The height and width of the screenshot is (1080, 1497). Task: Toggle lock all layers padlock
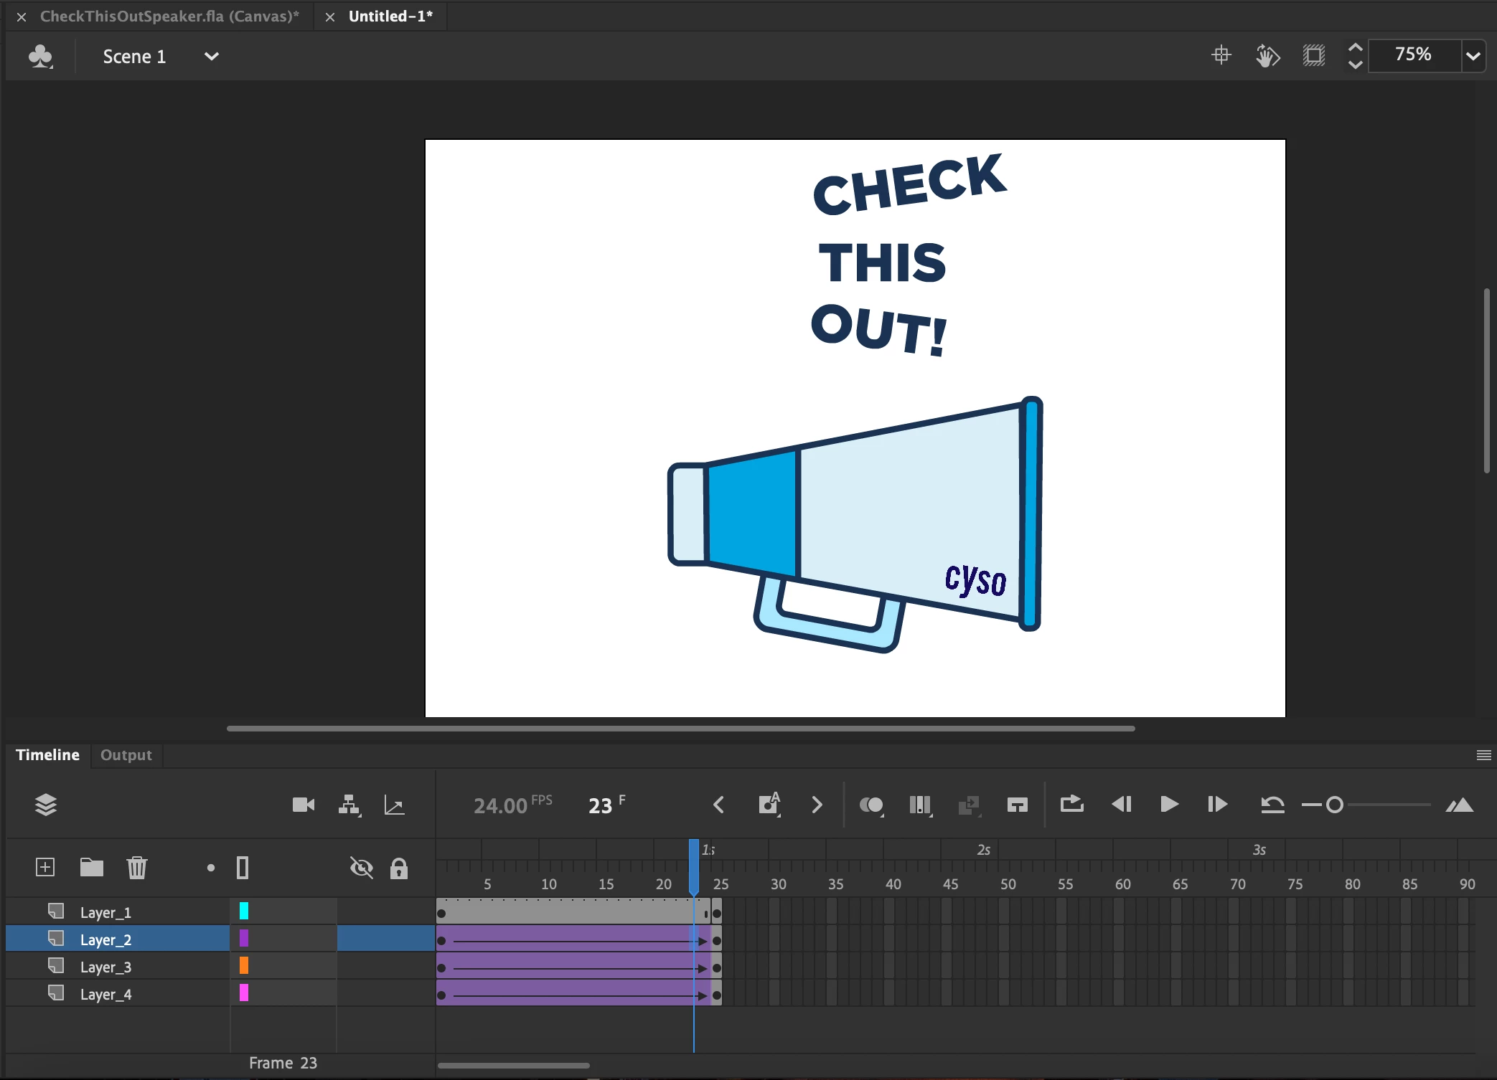click(x=399, y=868)
